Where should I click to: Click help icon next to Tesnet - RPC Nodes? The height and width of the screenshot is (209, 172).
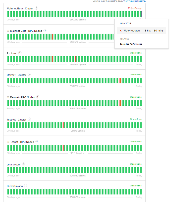[37, 142]
